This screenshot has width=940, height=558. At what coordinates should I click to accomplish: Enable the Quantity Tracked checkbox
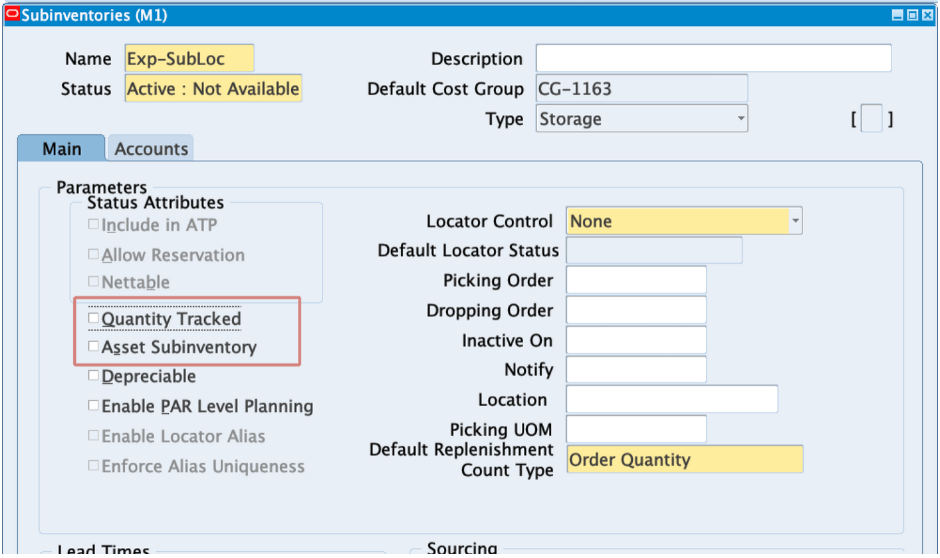(x=93, y=318)
